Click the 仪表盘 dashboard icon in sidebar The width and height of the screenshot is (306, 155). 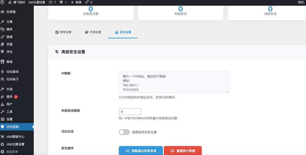(3, 12)
